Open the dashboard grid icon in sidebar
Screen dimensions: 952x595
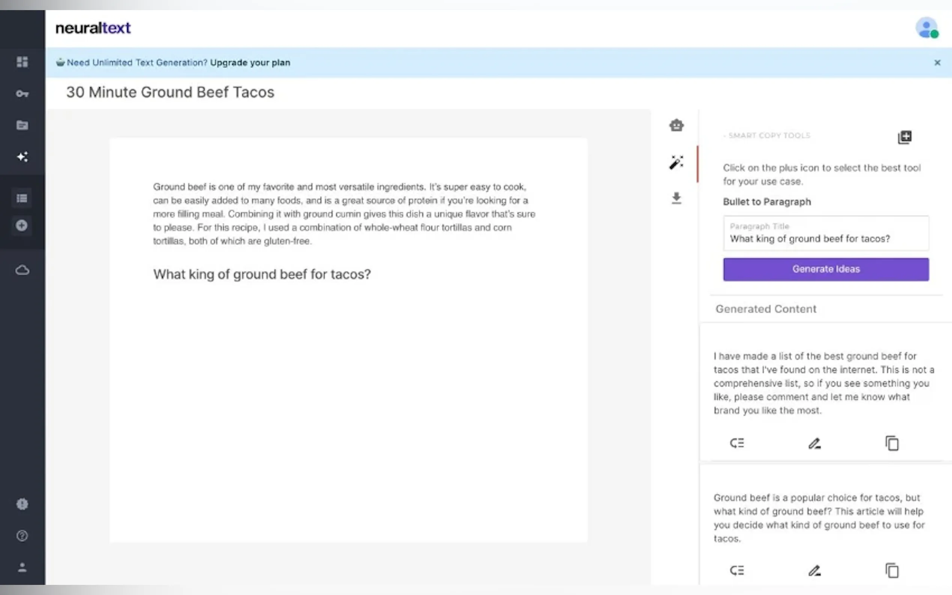[x=22, y=62]
